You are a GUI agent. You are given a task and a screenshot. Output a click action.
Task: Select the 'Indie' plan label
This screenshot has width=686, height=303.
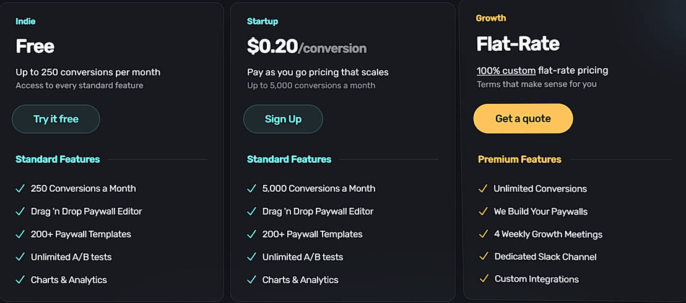pyautogui.click(x=25, y=21)
